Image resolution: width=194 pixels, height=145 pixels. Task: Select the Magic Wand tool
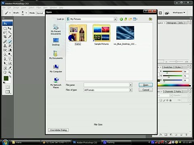pos(10,33)
